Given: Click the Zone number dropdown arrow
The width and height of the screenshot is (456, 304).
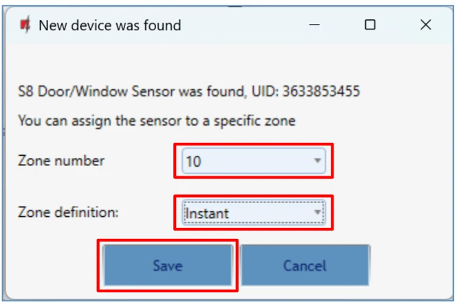Looking at the screenshot, I should coord(317,161).
